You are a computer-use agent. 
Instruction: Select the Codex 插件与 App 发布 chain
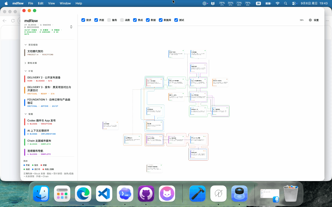pyautogui.click(x=49, y=122)
